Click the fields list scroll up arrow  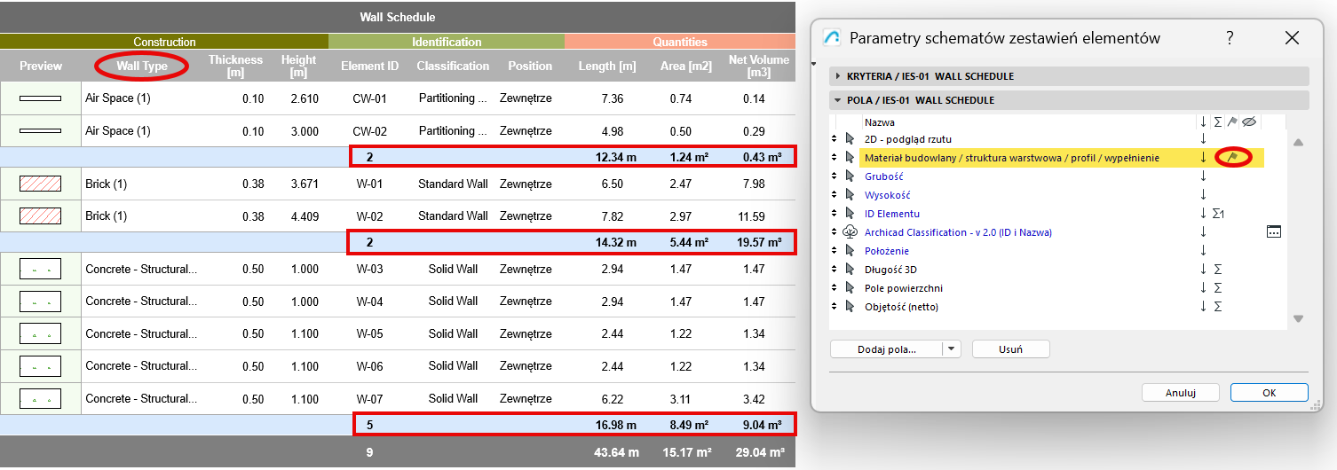1298,142
